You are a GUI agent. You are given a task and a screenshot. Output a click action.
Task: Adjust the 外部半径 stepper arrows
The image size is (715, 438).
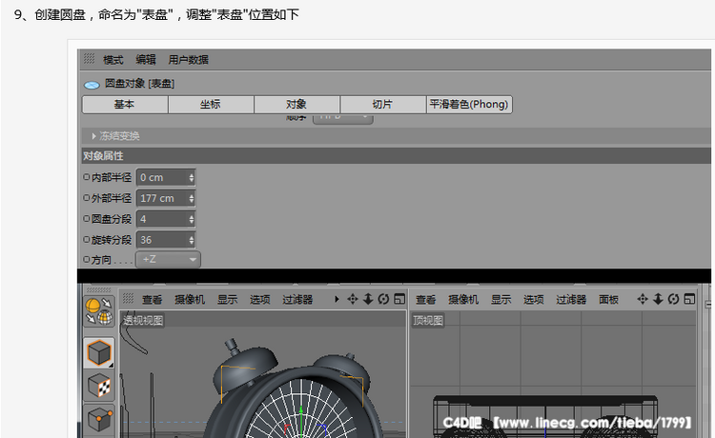[x=192, y=198]
